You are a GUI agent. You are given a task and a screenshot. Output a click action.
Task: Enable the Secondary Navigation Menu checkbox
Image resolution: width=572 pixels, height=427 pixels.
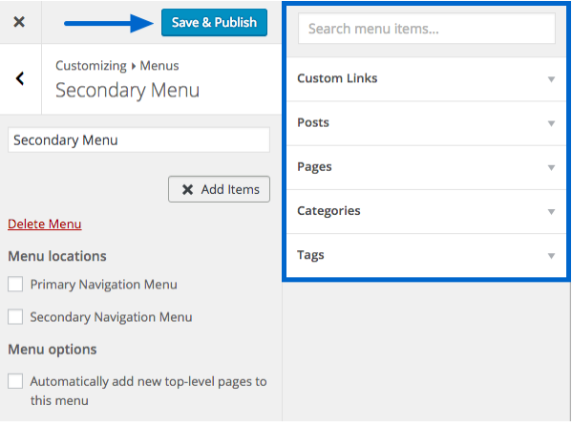click(15, 317)
